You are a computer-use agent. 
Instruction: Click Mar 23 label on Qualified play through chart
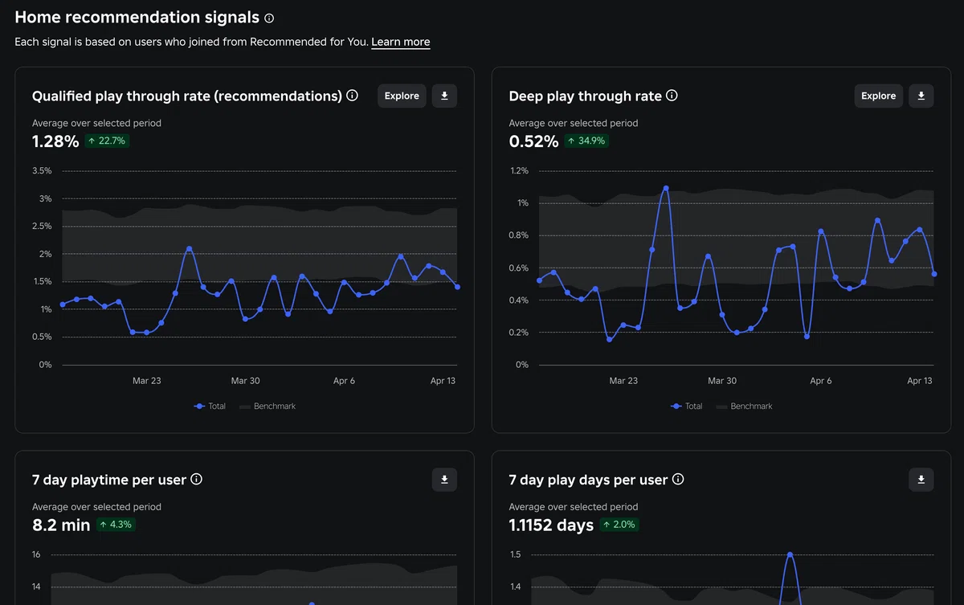[147, 381]
